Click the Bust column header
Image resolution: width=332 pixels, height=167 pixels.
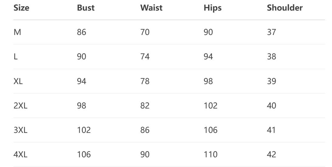[x=86, y=8]
